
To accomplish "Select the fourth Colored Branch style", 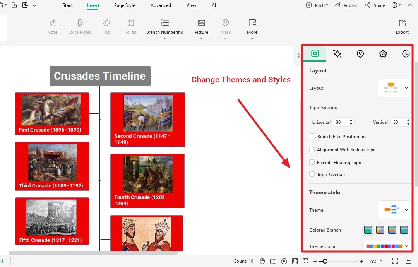I will tap(404, 230).
